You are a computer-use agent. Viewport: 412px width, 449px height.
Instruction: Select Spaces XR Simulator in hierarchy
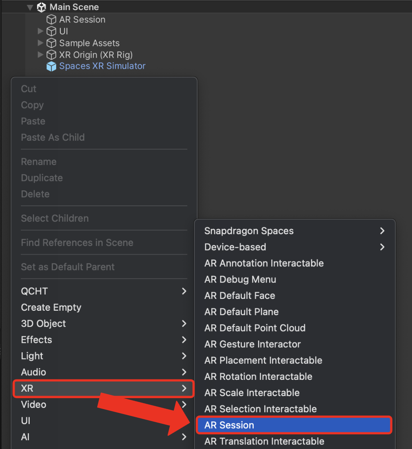tap(102, 66)
